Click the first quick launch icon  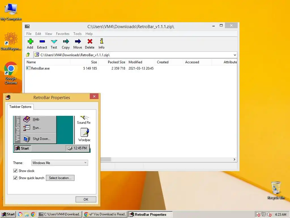pos(20,215)
